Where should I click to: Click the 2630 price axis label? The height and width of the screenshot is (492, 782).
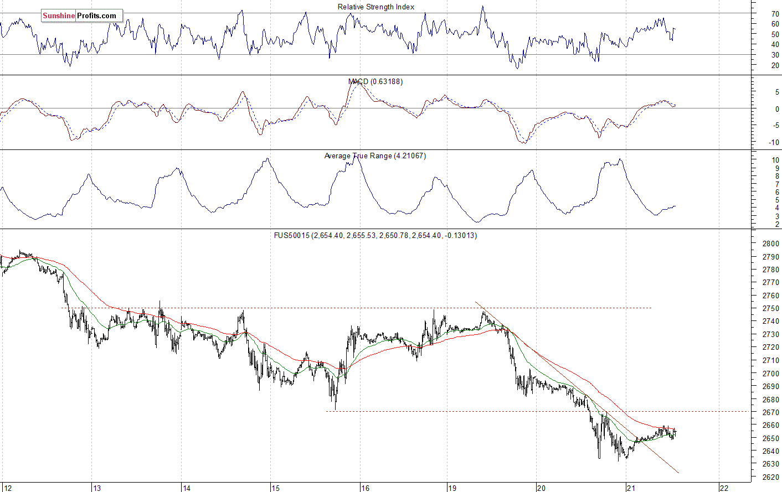771,464
